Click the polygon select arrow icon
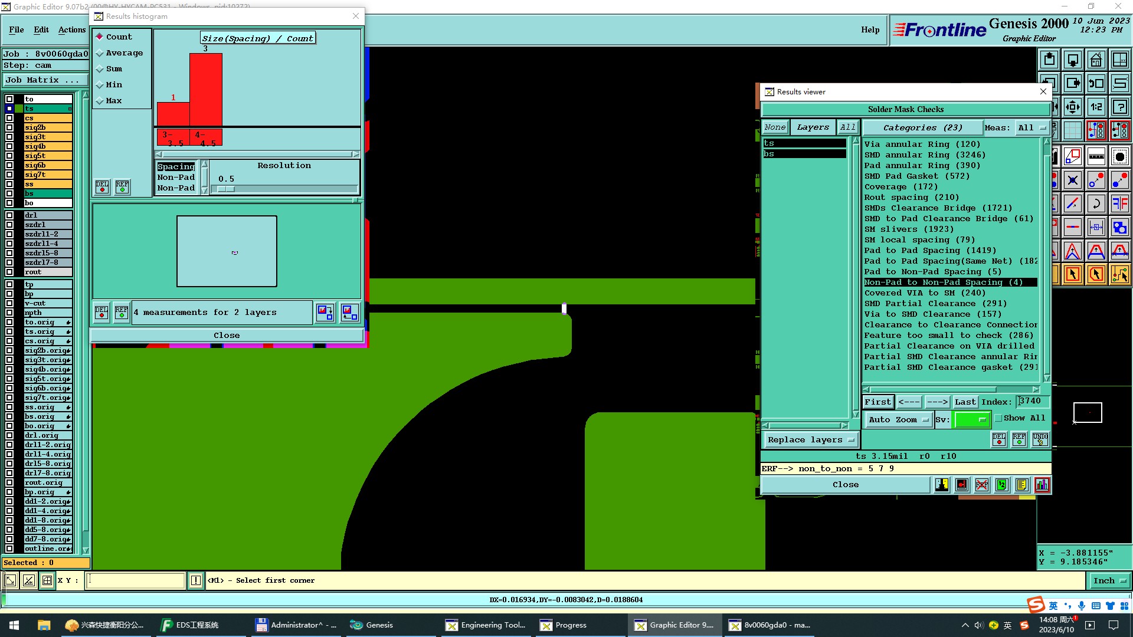This screenshot has height=637, width=1133. [x=1096, y=274]
